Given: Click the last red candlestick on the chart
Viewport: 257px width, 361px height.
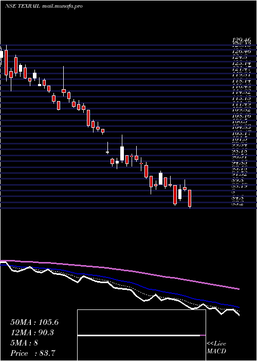Looking at the screenshot, I should pos(190,198).
